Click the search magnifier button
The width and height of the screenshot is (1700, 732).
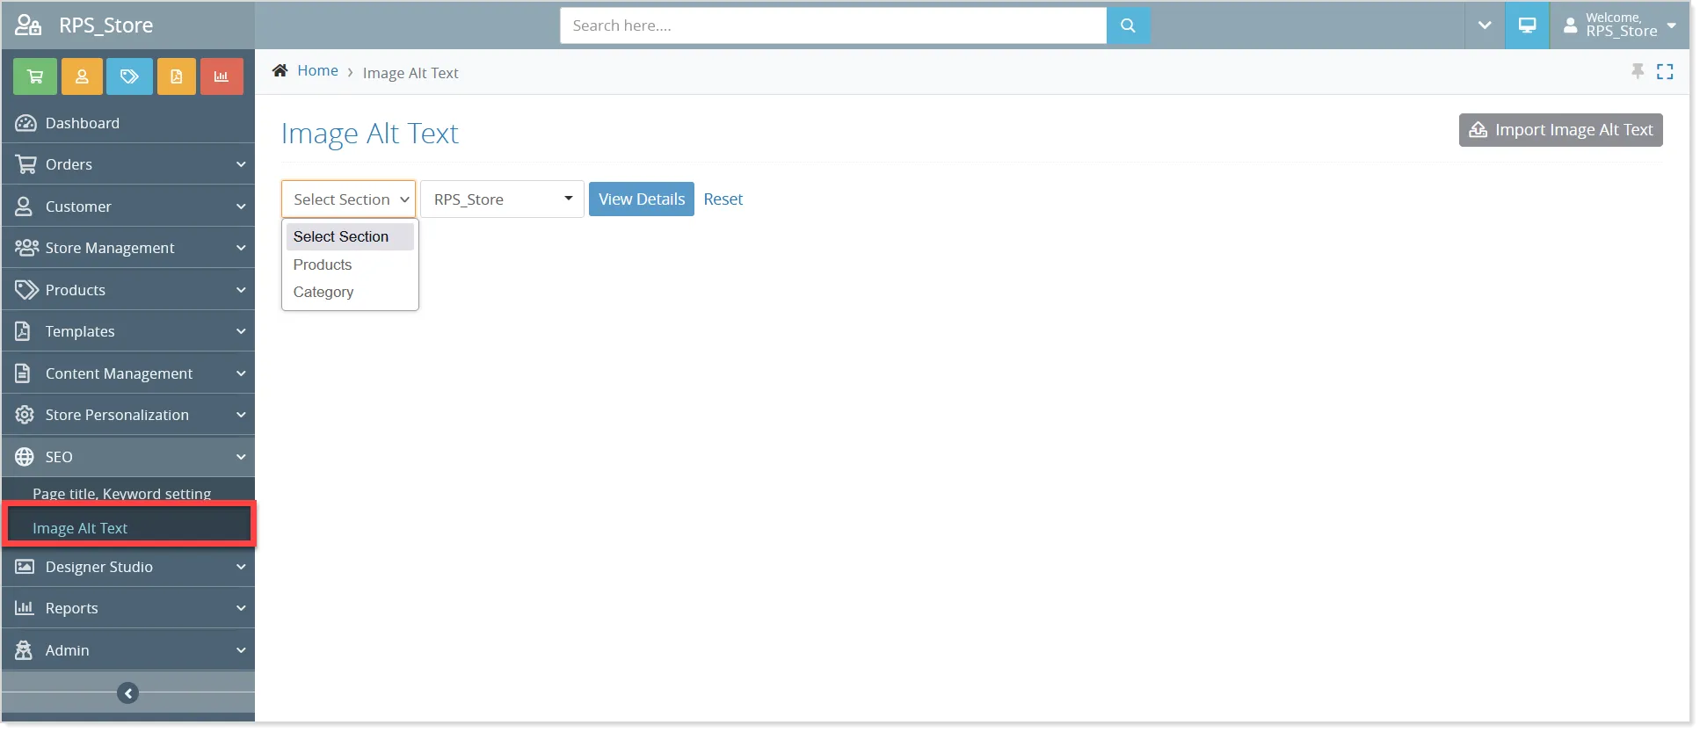coord(1128,25)
